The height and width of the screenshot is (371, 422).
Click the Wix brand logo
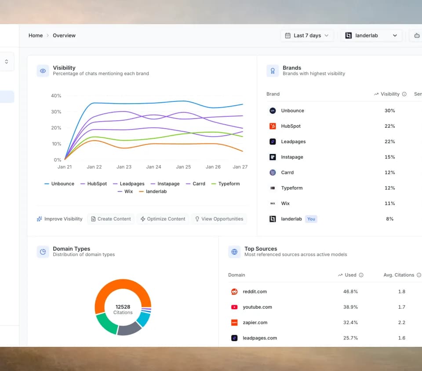coord(273,203)
